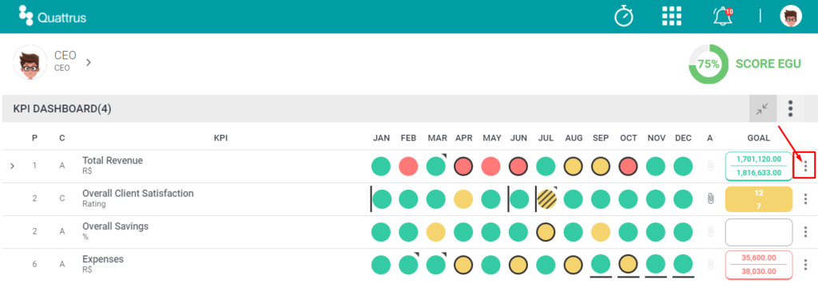Select Total Revenue February red indicator
818x291 pixels.
pos(408,166)
